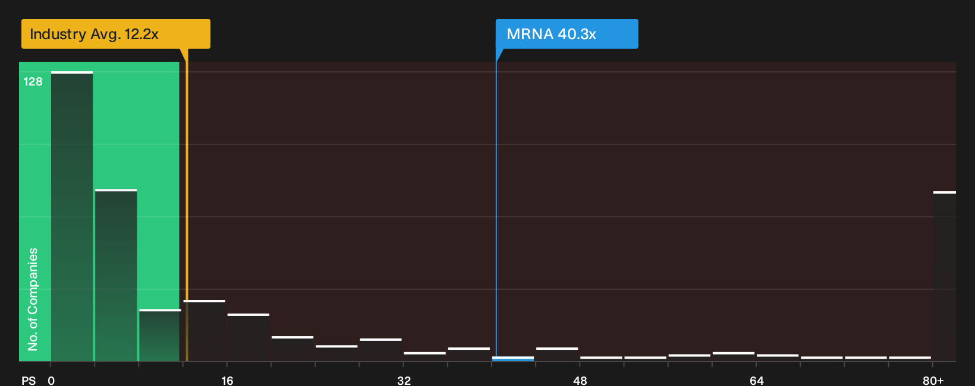Click the bar starting at the 16 tick
975x386 pixels.
pos(249,337)
